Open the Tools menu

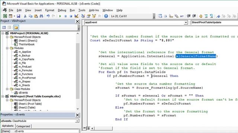(82, 10)
